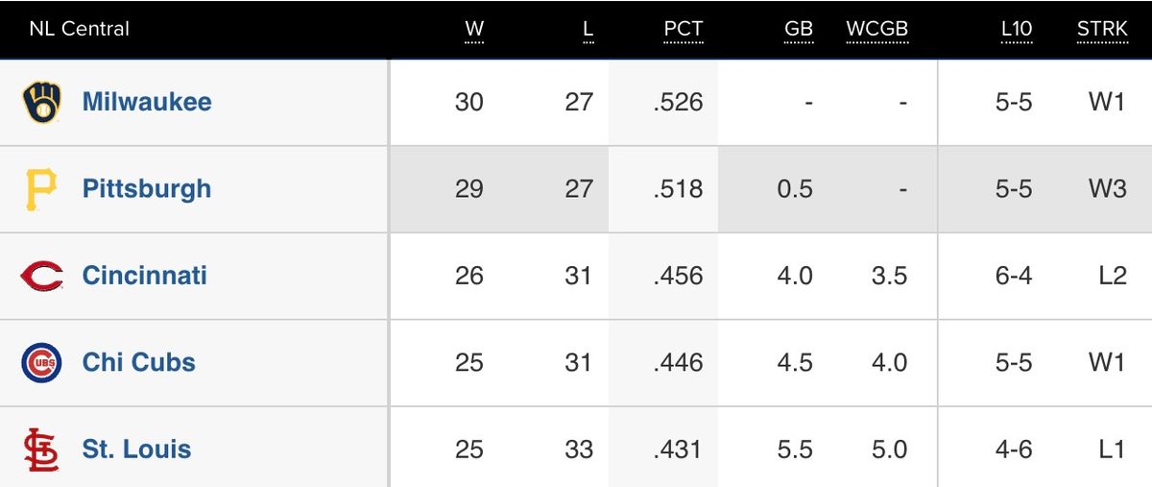Viewport: 1152px width, 487px height.
Task: Click the PCT column header
Action: [x=684, y=30]
